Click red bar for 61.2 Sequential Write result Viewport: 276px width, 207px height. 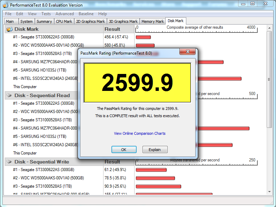click(151, 170)
